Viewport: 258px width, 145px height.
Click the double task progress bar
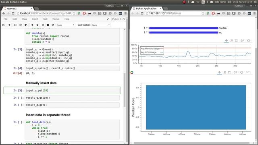click(184, 28)
